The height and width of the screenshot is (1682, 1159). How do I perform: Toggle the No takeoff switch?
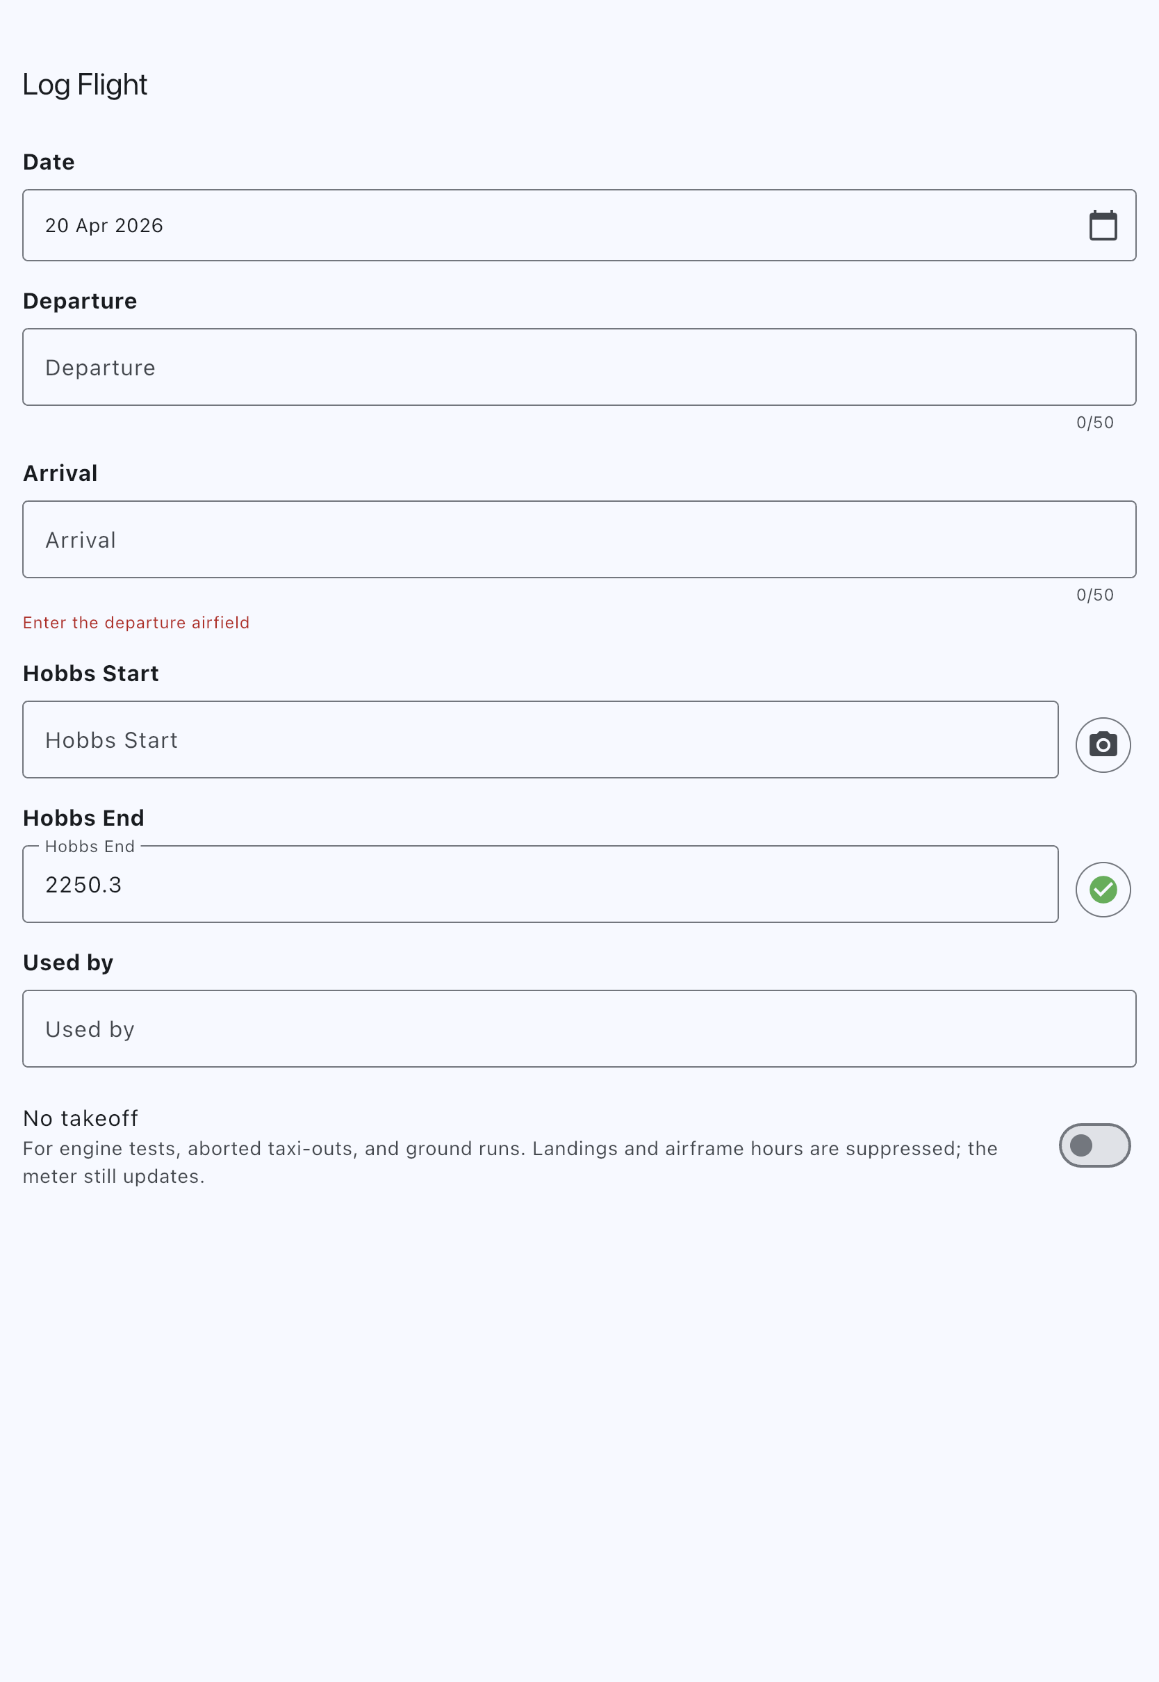[x=1094, y=1145]
